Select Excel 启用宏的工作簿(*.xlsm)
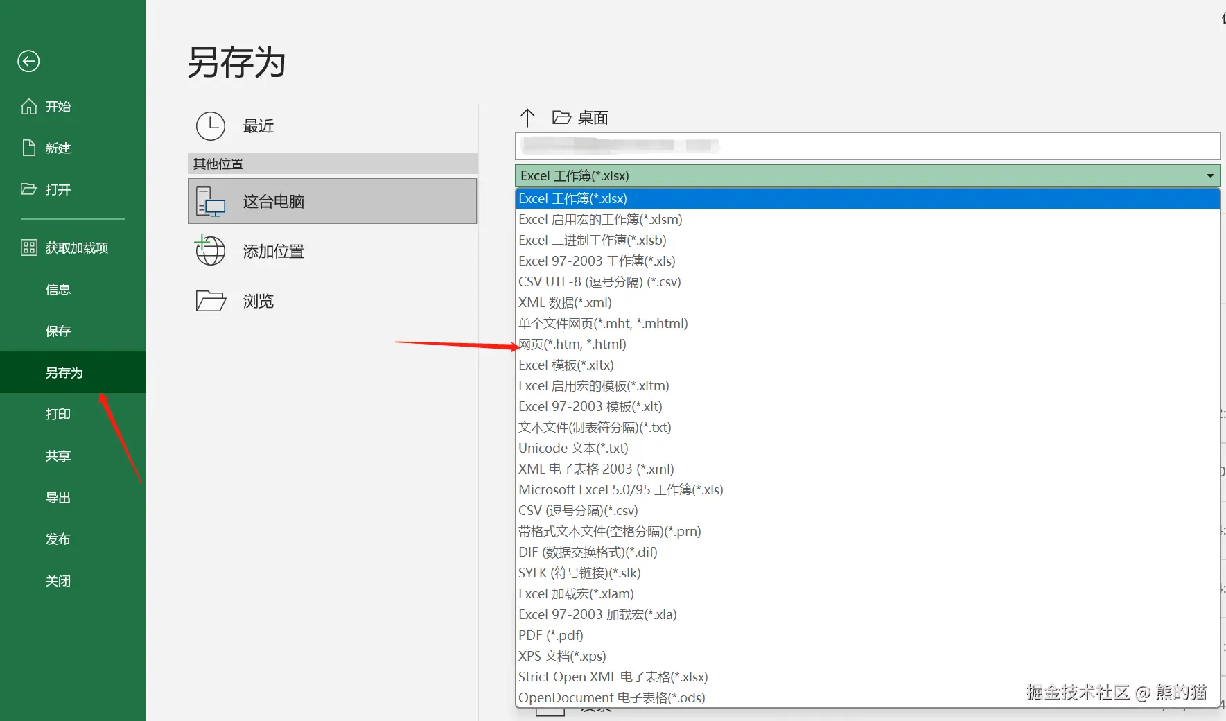The image size is (1226, 721). click(x=868, y=219)
